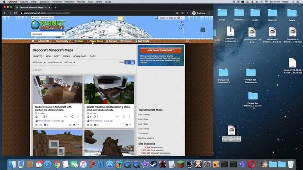Image resolution: width=303 pixels, height=170 pixels.
Task: Open Trash in the Dock
Action: pos(291,164)
